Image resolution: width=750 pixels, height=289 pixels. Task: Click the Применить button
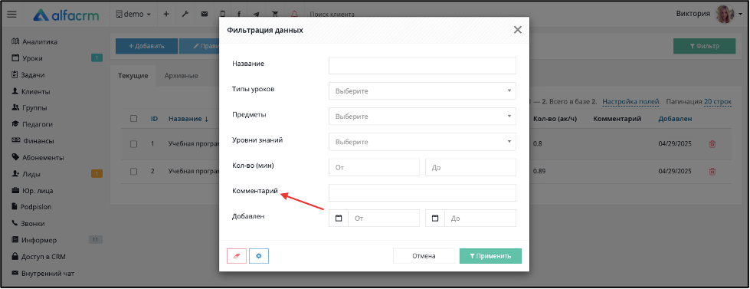tap(490, 256)
